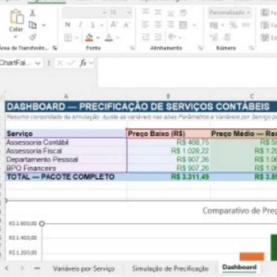Click the top align icon

tap(146, 12)
